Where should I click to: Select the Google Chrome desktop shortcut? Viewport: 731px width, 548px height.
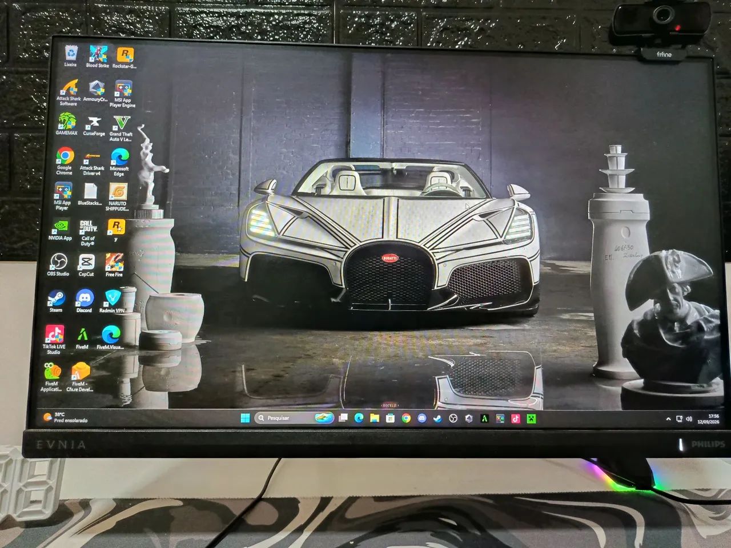[x=65, y=162]
